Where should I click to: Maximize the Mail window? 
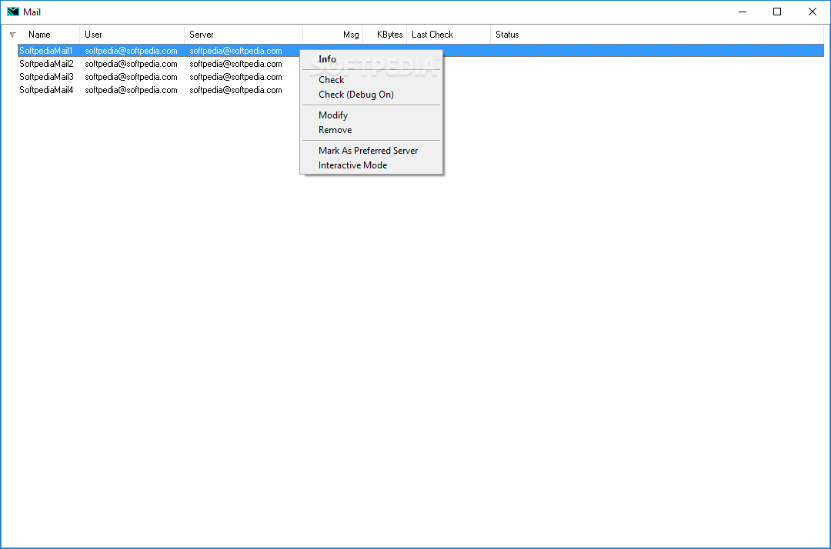pyautogui.click(x=777, y=12)
